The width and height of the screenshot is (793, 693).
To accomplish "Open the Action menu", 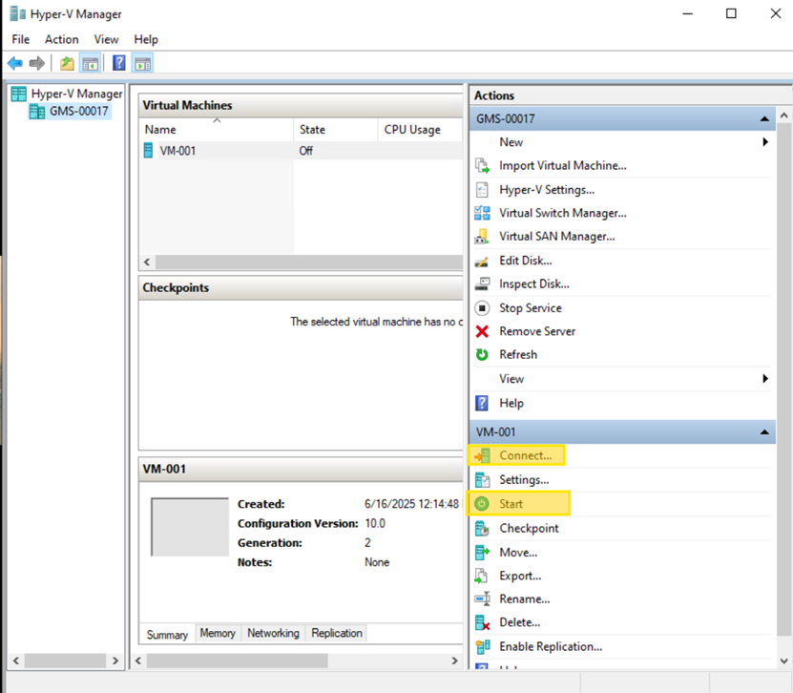I will click(62, 39).
